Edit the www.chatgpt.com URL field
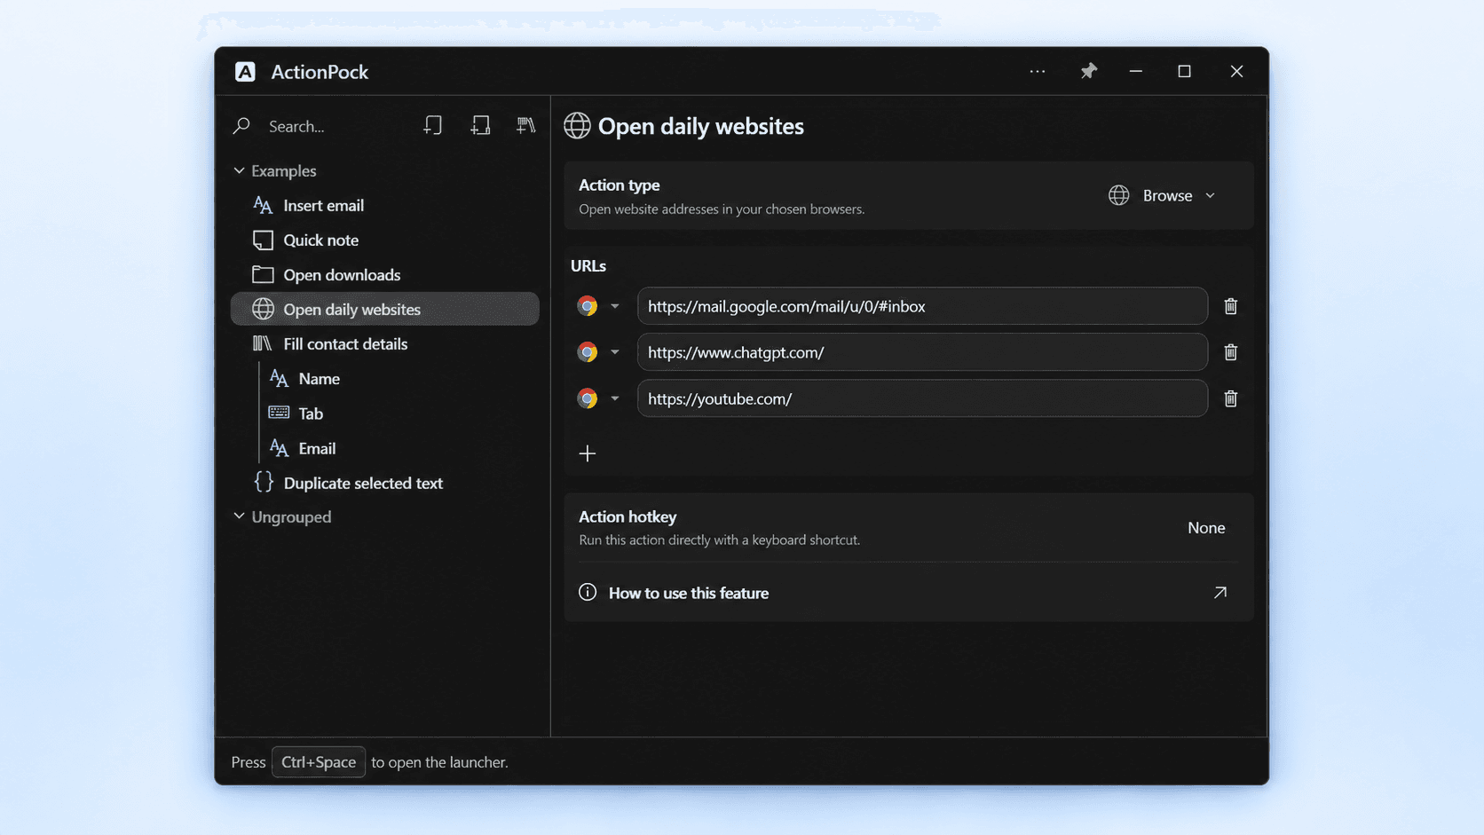 922,352
